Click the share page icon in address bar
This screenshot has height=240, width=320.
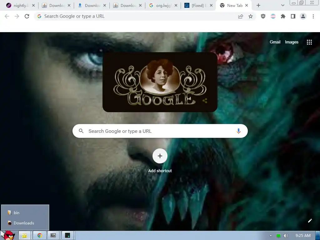(x=241, y=16)
